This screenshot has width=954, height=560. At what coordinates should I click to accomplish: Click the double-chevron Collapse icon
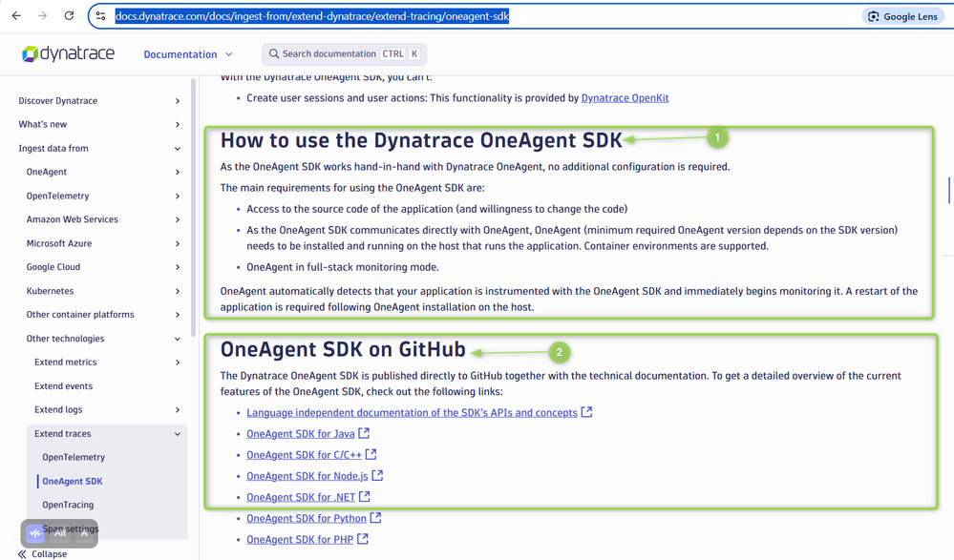22,554
